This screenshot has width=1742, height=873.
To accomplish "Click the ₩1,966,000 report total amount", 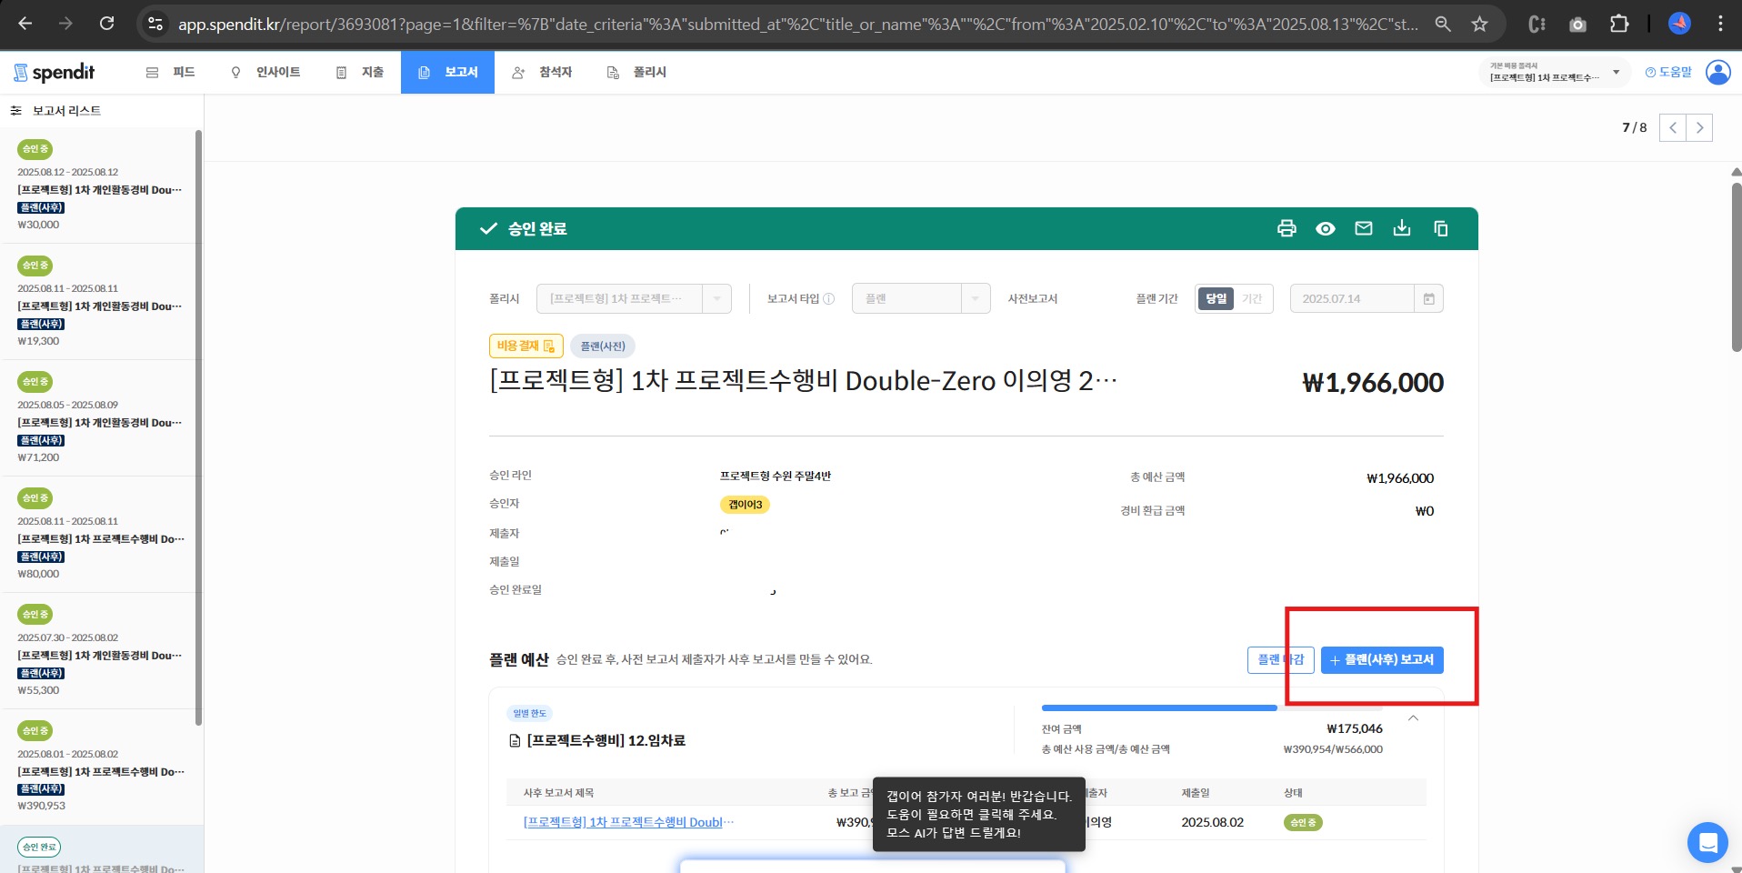I will (1373, 383).
